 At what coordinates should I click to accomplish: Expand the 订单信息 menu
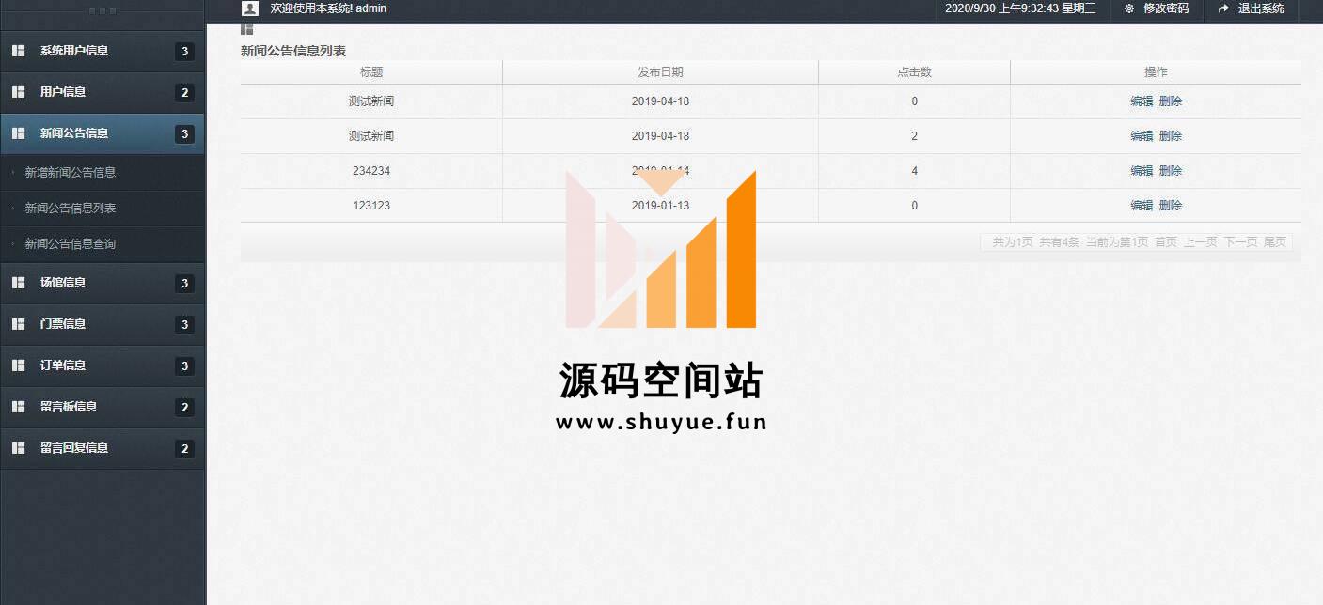pyautogui.click(x=102, y=365)
